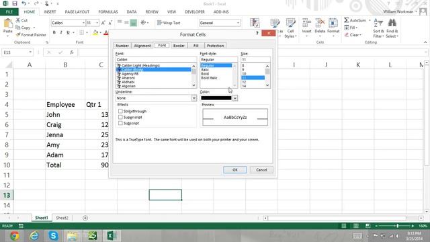This screenshot has height=242, width=430.
Task: Open the ribbon font size dropdown
Action: pyautogui.click(x=97, y=23)
